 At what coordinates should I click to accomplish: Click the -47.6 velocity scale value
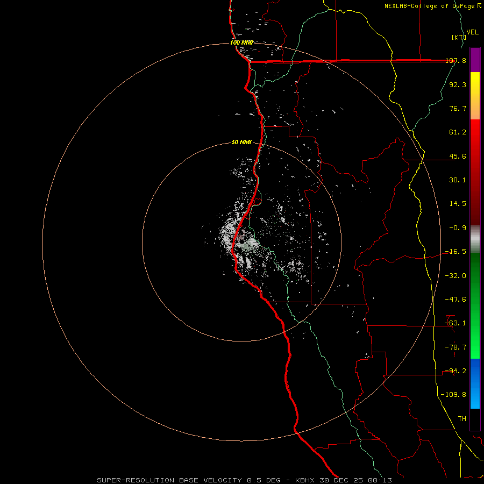tap(455, 300)
